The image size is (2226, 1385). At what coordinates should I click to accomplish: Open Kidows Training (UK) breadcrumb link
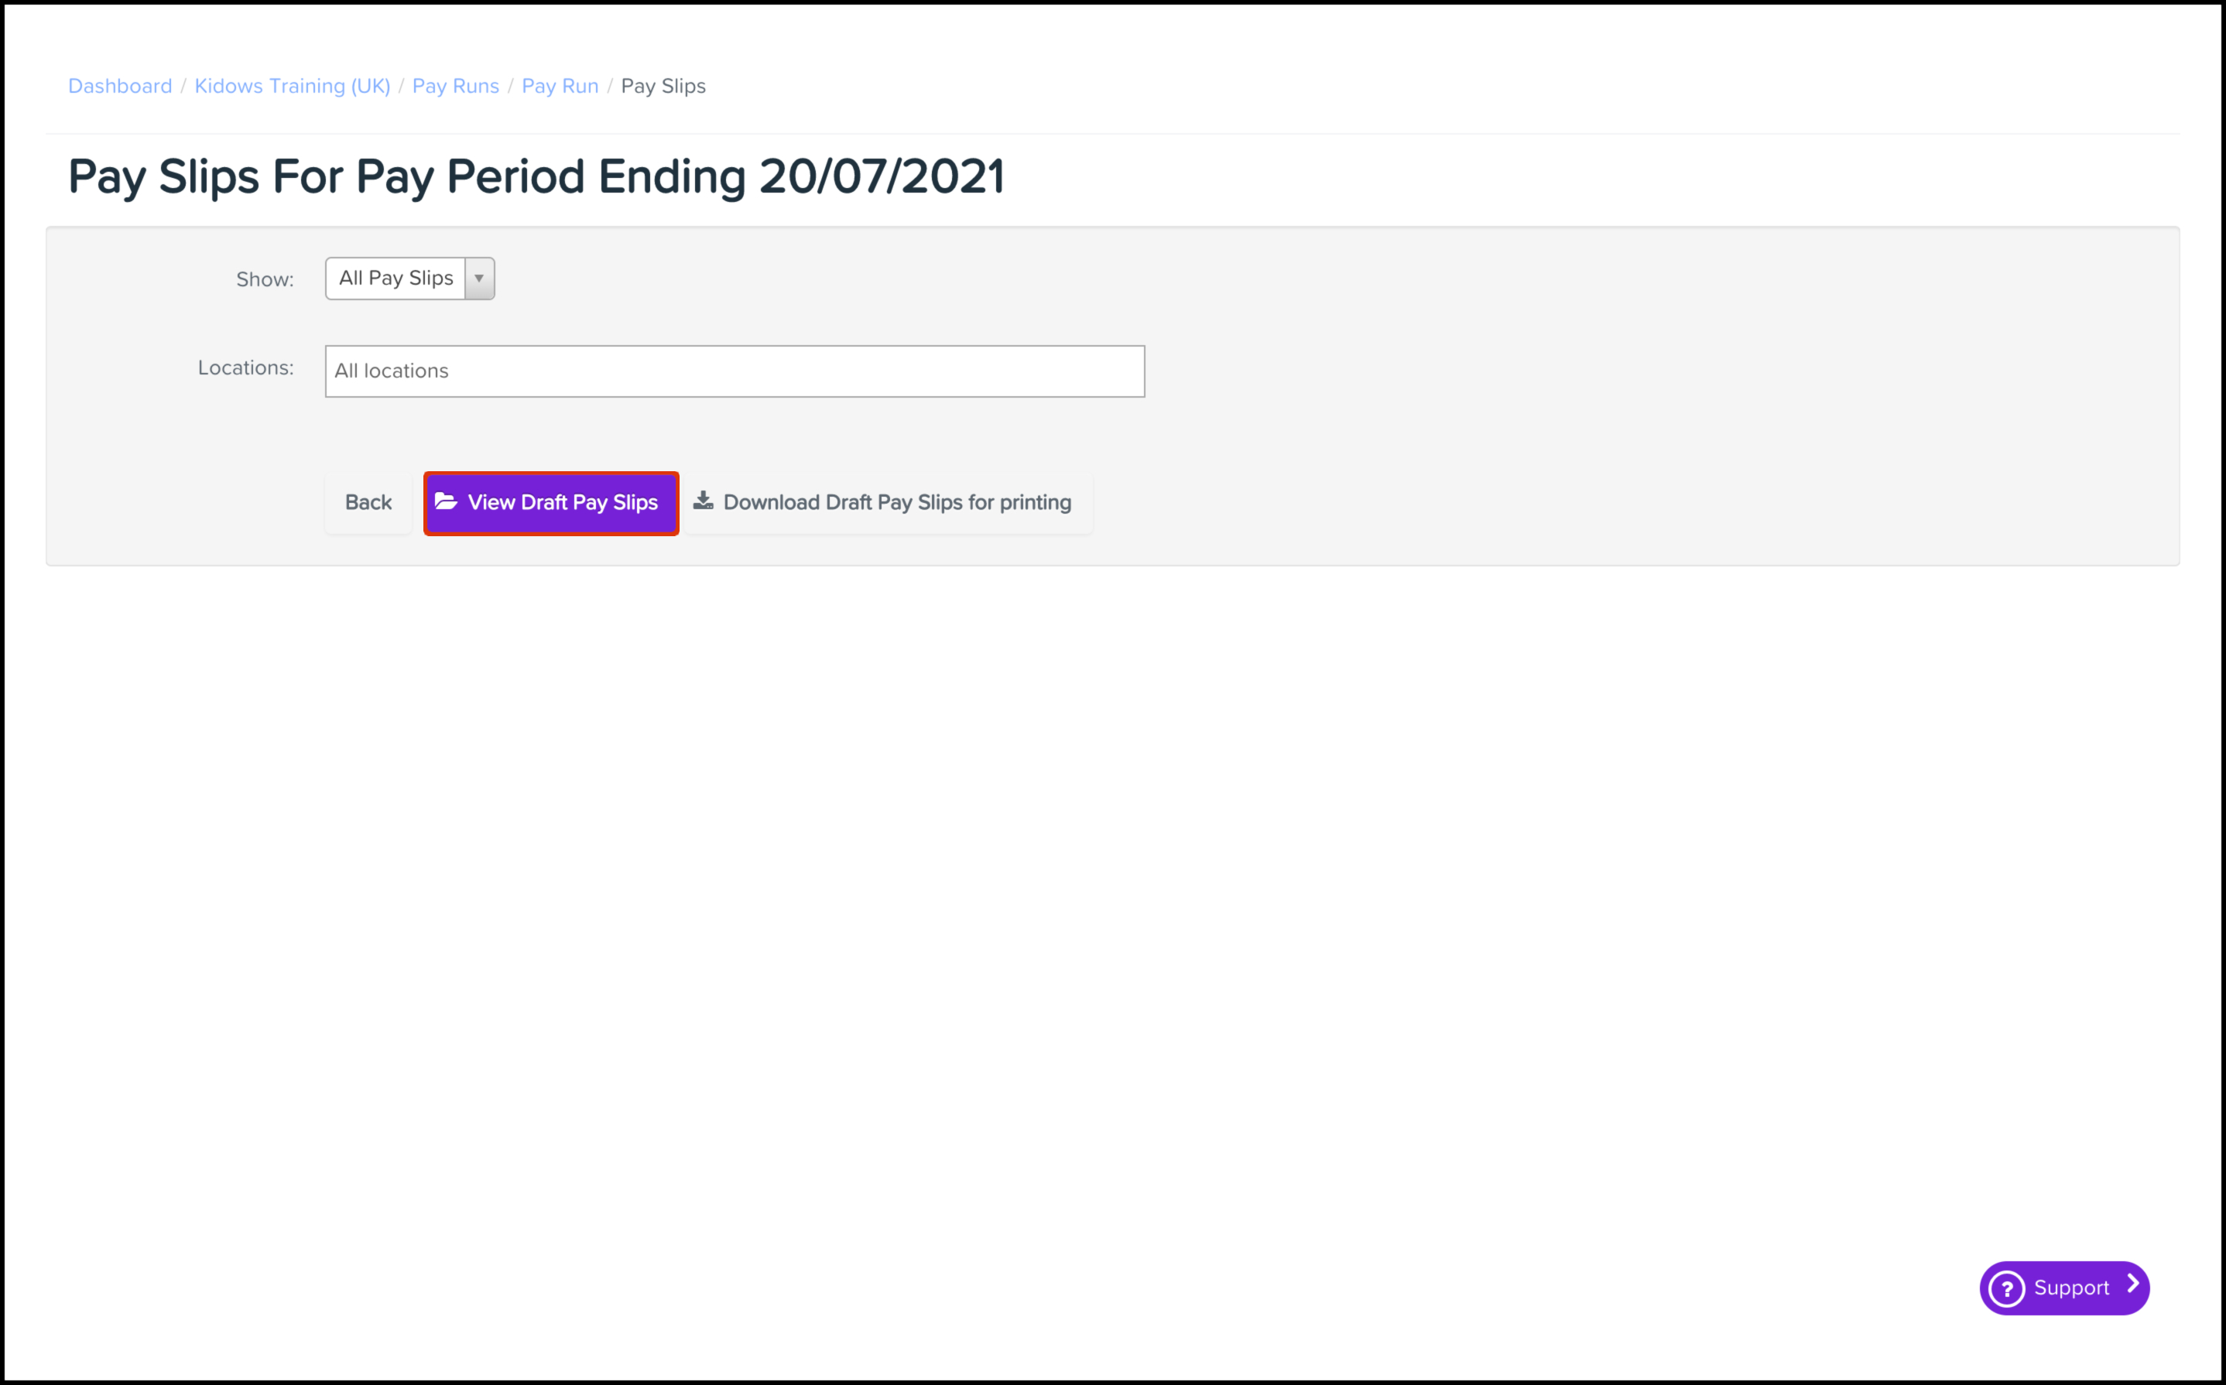coord(293,86)
